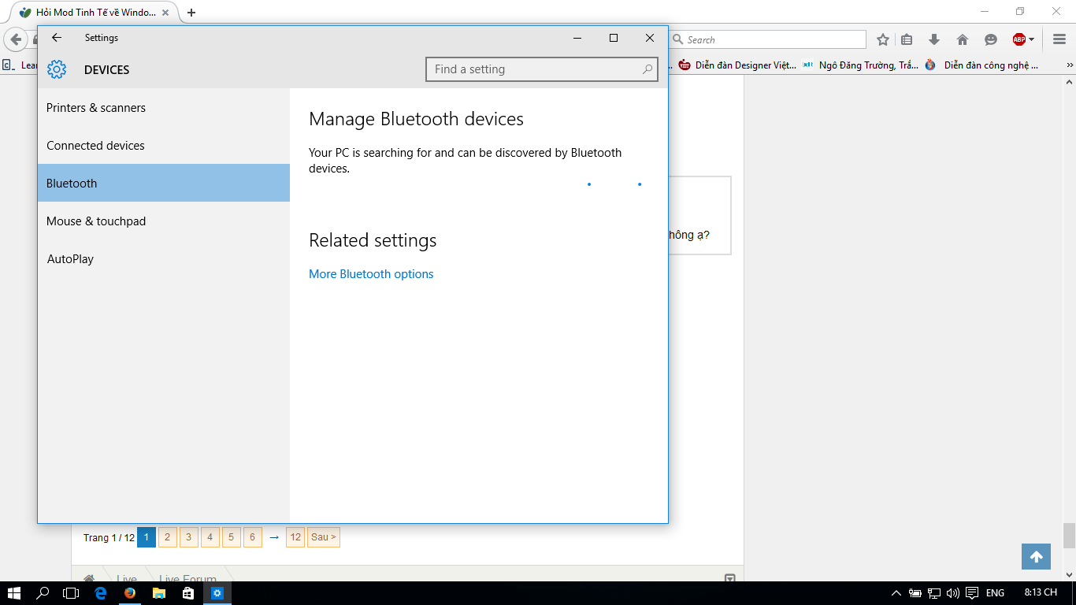Click the volume icon in system tray
The height and width of the screenshot is (605, 1076).
tap(953, 593)
